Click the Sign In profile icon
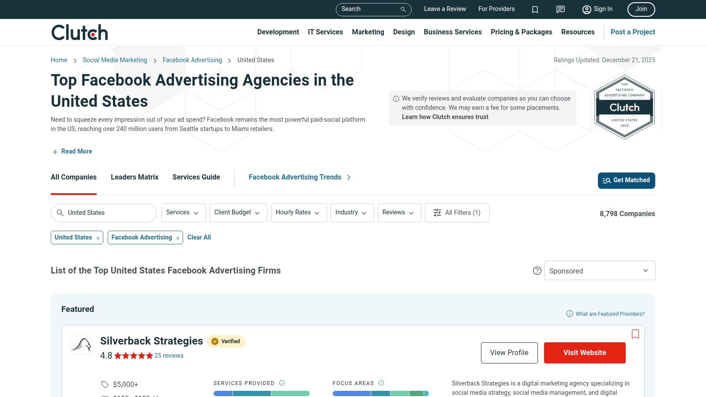The image size is (706, 397). coord(586,9)
